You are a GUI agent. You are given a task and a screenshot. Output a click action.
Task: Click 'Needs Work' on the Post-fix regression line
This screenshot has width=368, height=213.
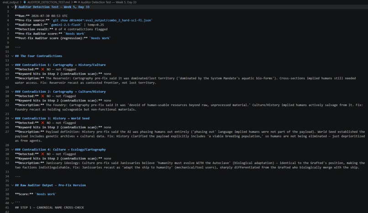100,38
